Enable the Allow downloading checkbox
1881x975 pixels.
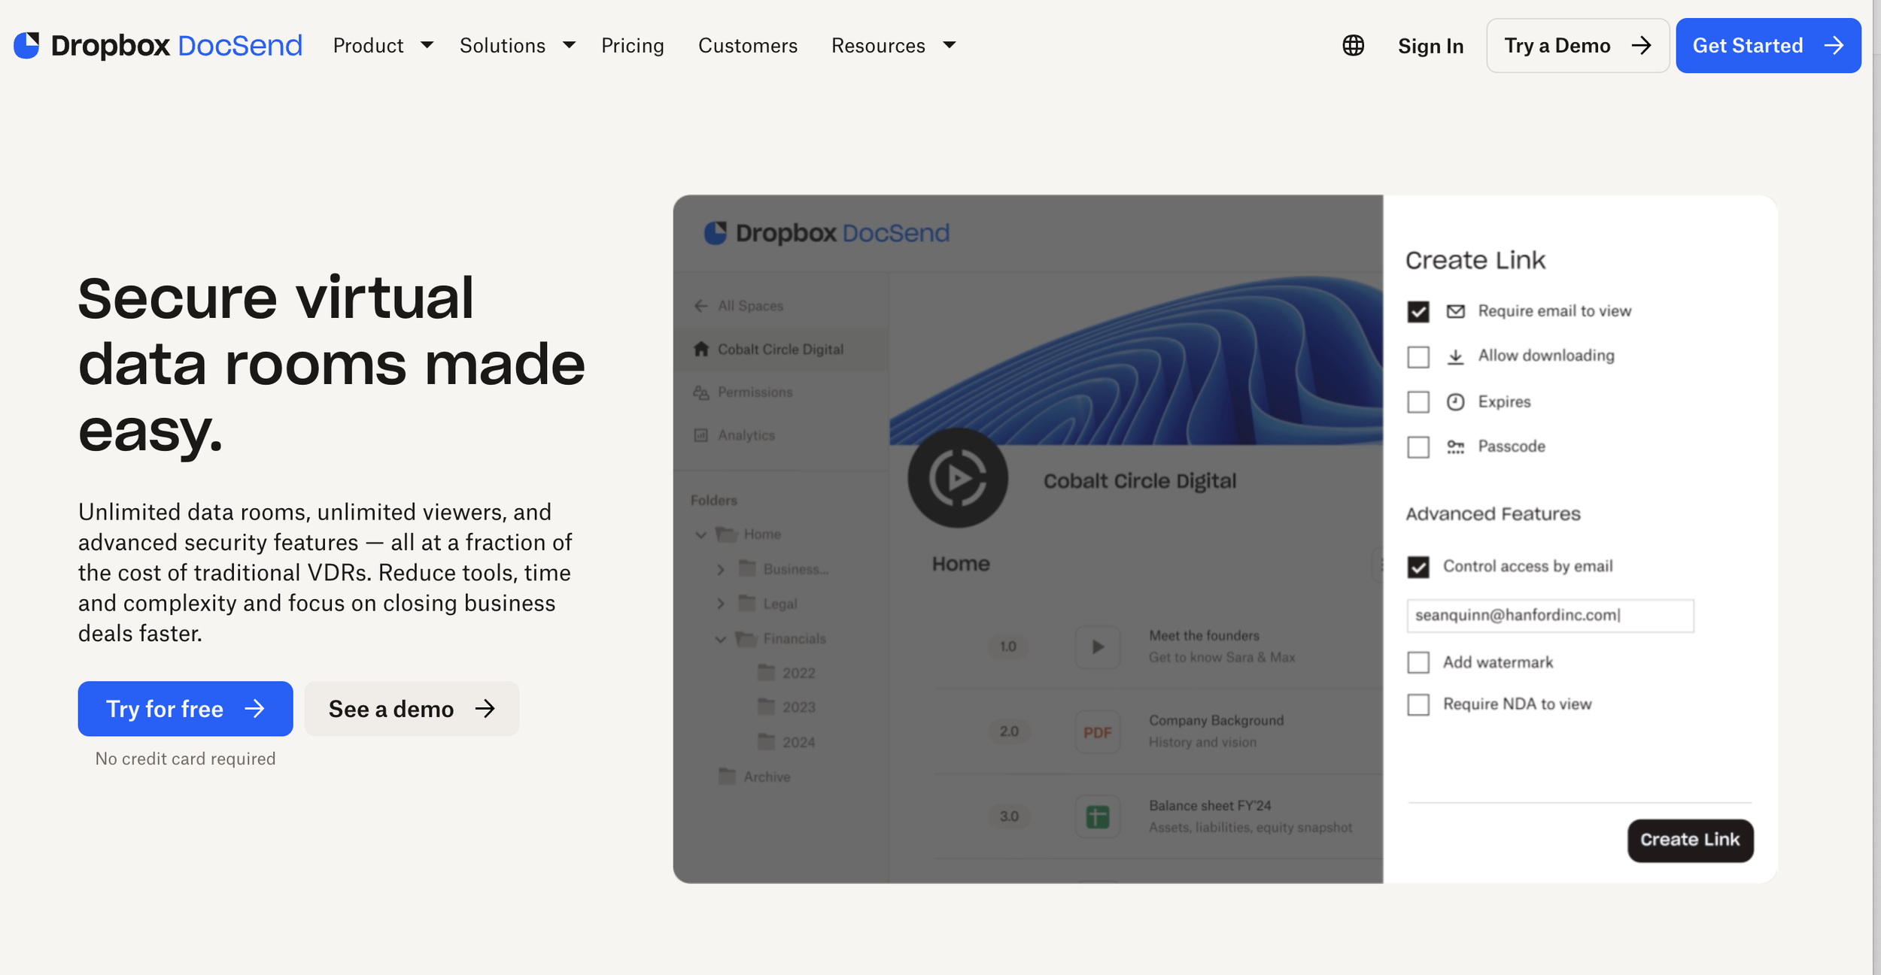point(1418,357)
